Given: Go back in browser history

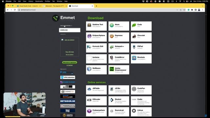Looking at the screenshot, I should tap(8, 10).
